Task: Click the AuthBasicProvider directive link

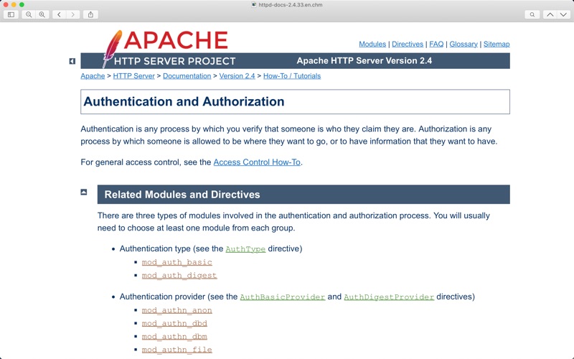Action: click(282, 297)
